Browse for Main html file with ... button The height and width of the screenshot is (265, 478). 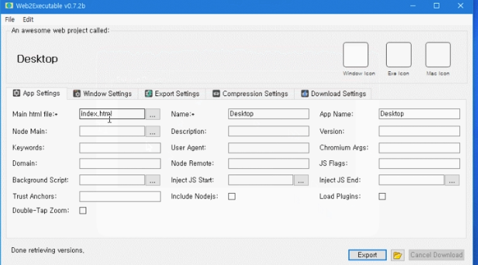coord(153,114)
